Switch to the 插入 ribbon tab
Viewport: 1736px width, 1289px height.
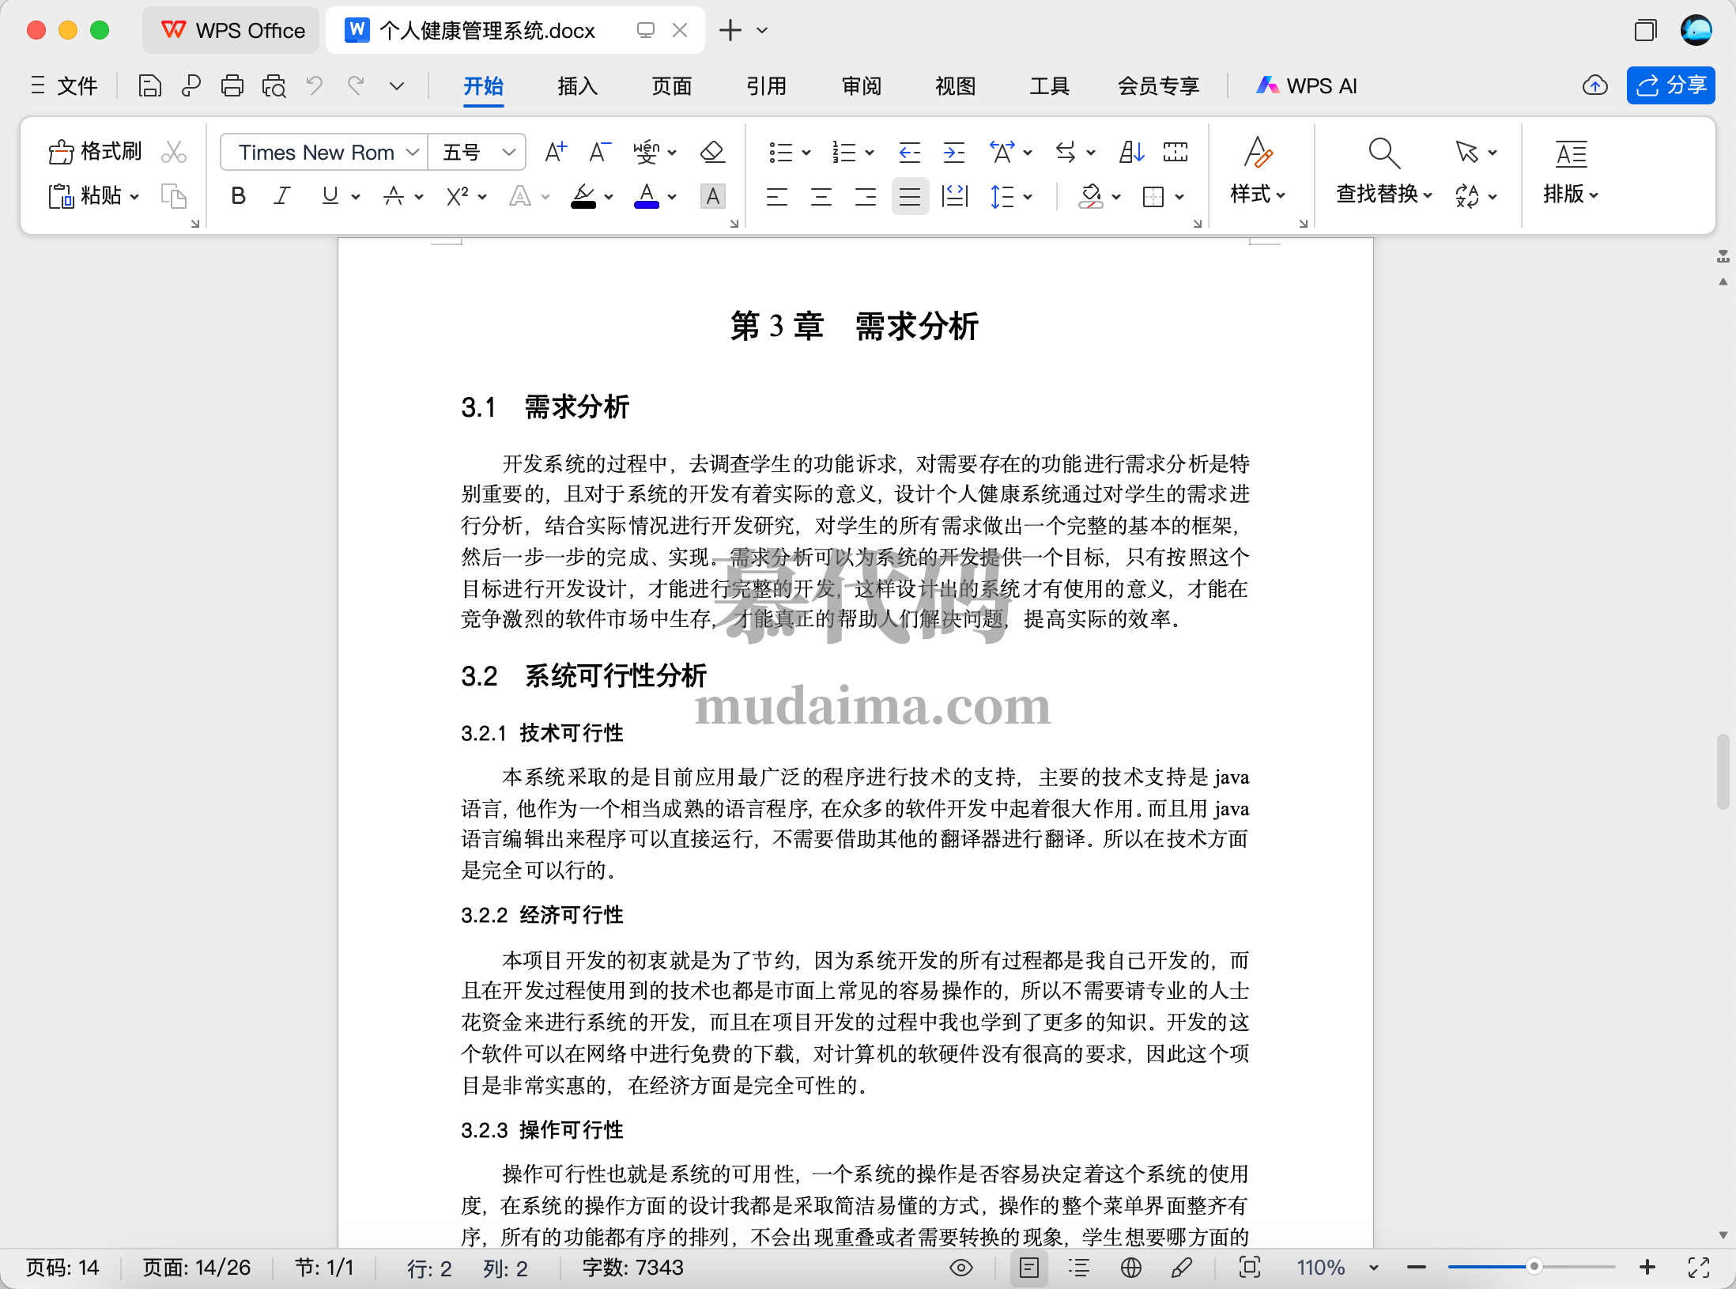[x=577, y=85]
